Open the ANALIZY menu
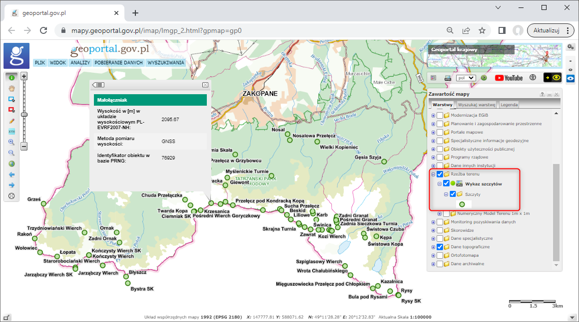This screenshot has height=322, width=579. (x=80, y=63)
